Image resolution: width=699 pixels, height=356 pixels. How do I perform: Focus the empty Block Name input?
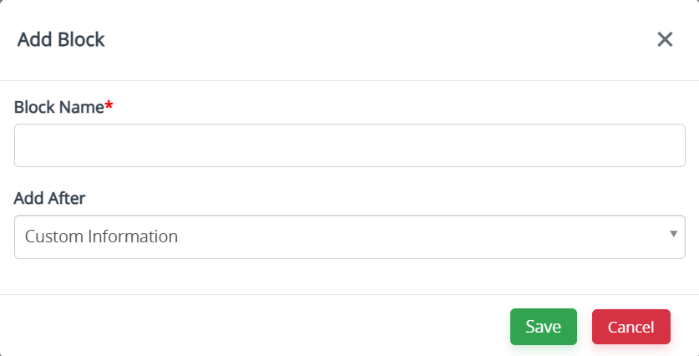coord(349,145)
